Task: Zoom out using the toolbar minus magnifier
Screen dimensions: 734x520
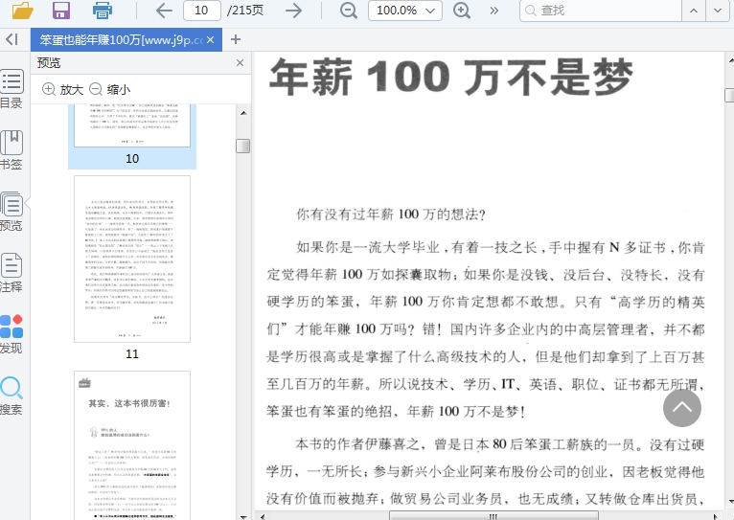Action: (349, 11)
